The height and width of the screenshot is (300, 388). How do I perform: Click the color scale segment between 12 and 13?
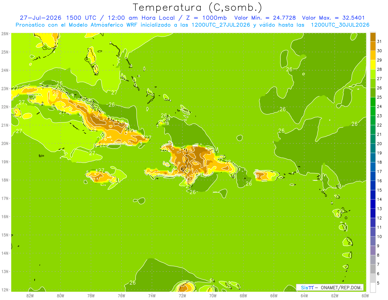(373, 213)
